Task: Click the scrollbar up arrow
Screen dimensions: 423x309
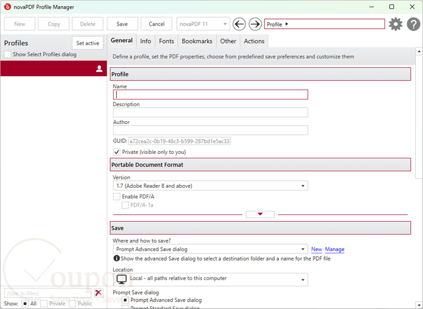Action: coord(419,51)
